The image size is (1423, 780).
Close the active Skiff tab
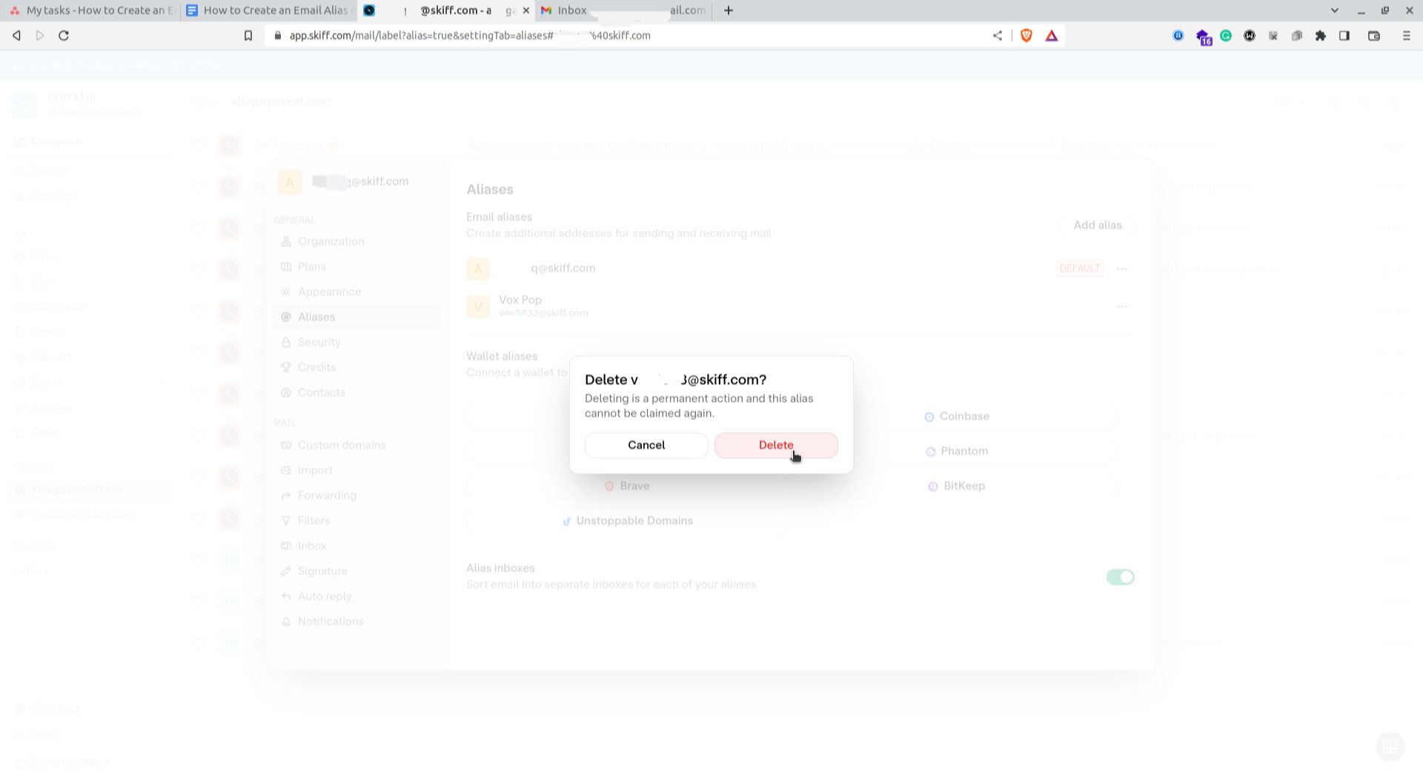point(526,10)
